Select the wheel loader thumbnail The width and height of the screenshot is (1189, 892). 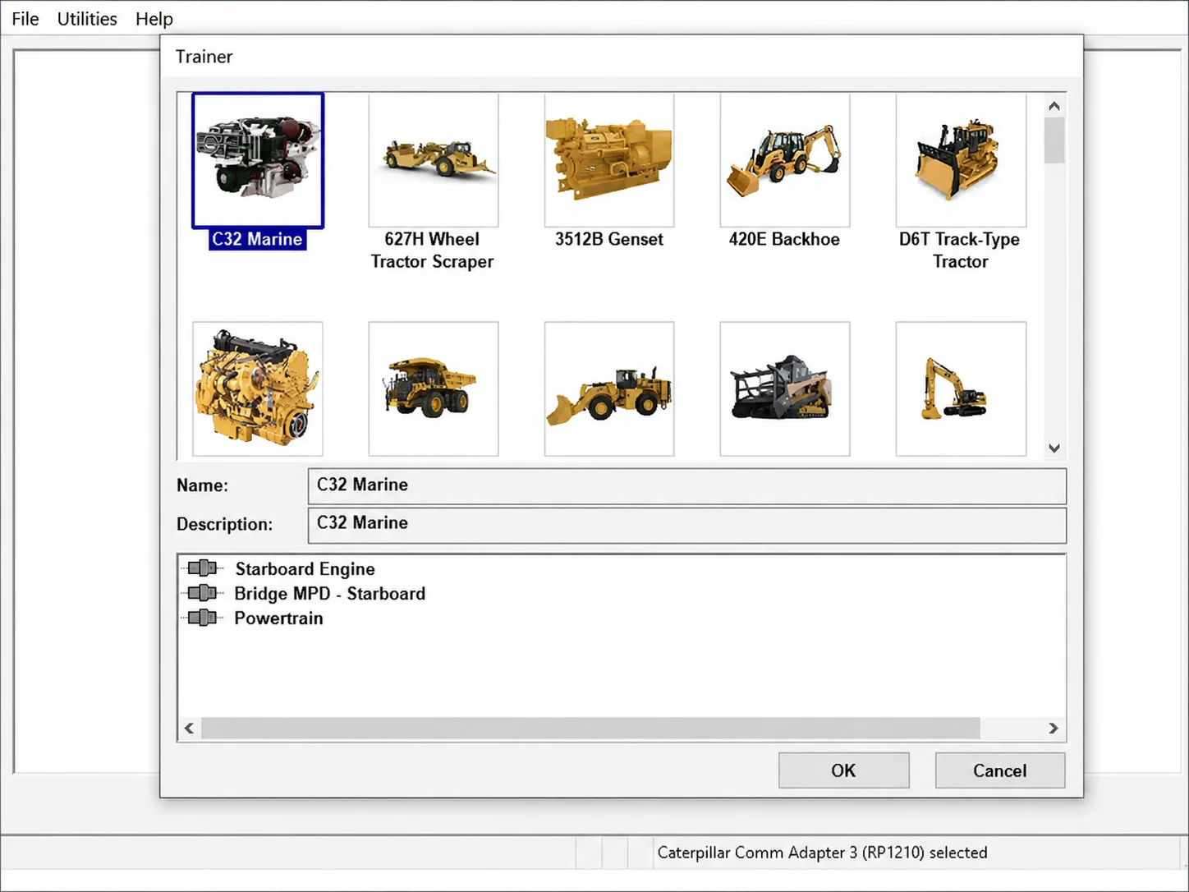click(x=609, y=389)
